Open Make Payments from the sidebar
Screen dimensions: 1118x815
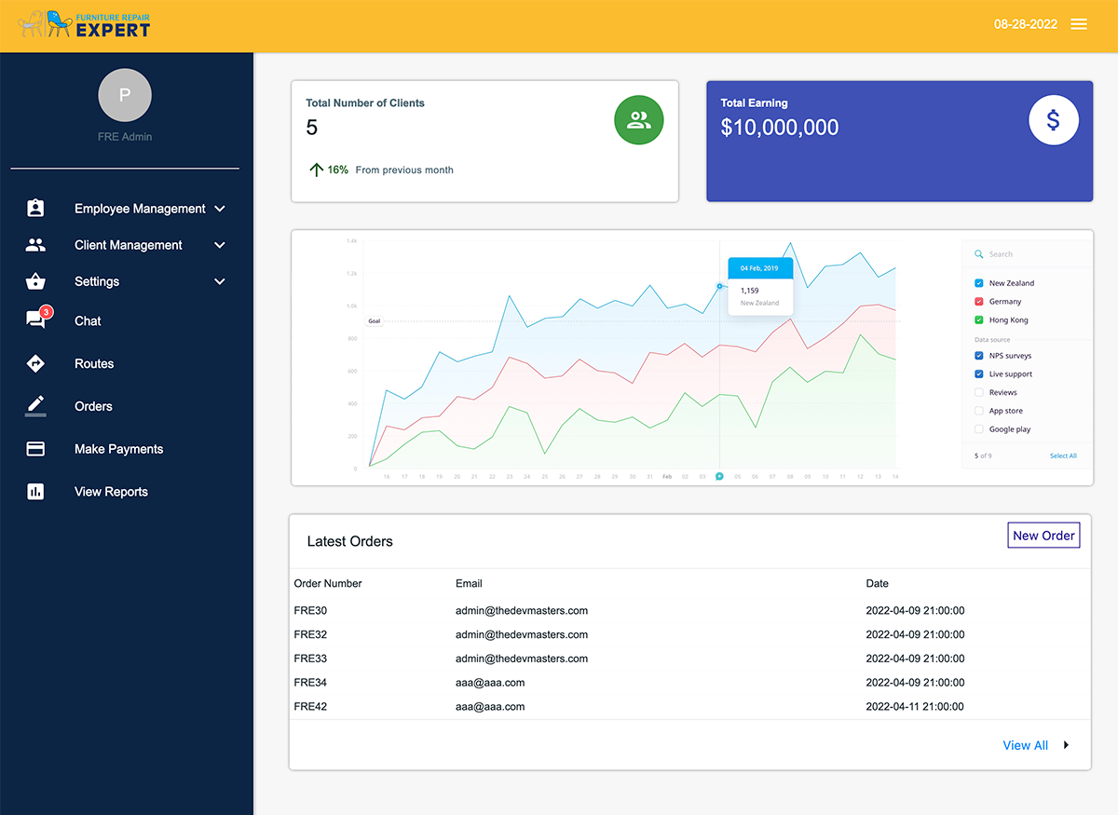click(118, 449)
